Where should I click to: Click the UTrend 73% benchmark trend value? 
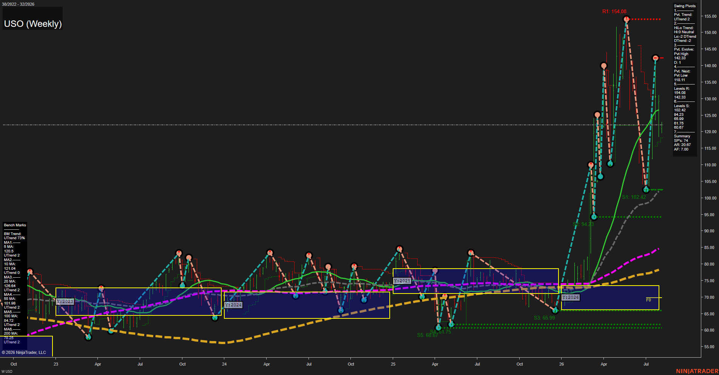point(14,238)
